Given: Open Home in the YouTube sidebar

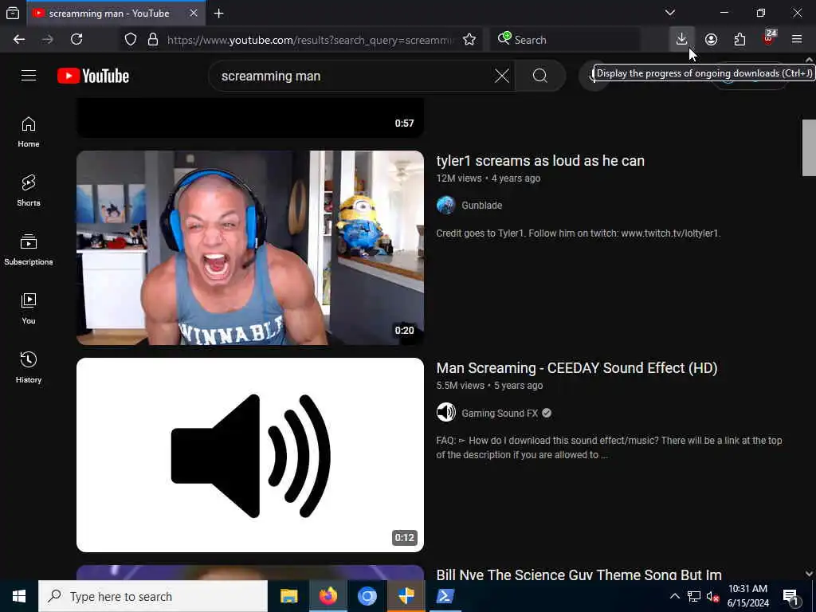Looking at the screenshot, I should pyautogui.click(x=29, y=132).
